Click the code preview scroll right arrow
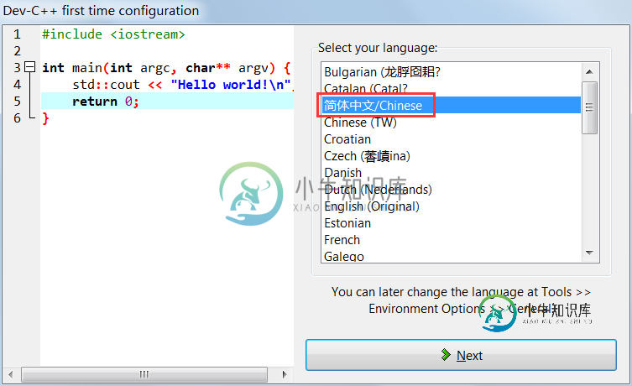This screenshot has height=386, width=632. [285, 374]
